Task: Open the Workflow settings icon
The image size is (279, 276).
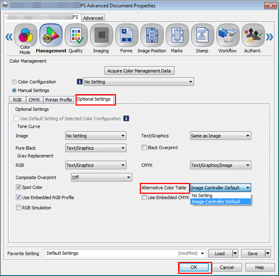Action: click(228, 35)
